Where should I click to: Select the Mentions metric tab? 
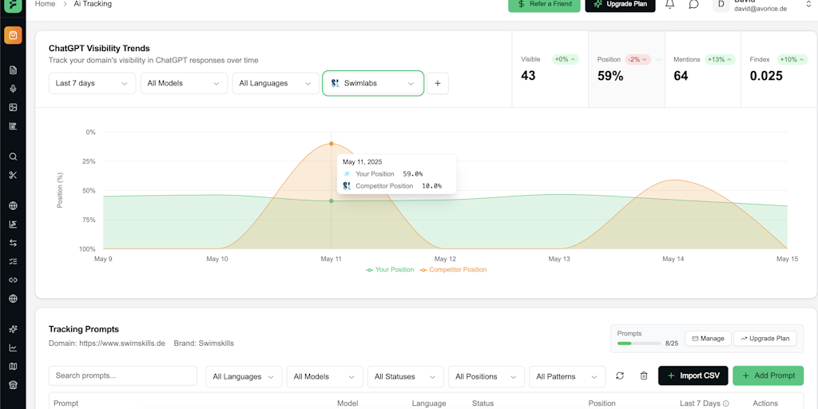pyautogui.click(x=701, y=69)
